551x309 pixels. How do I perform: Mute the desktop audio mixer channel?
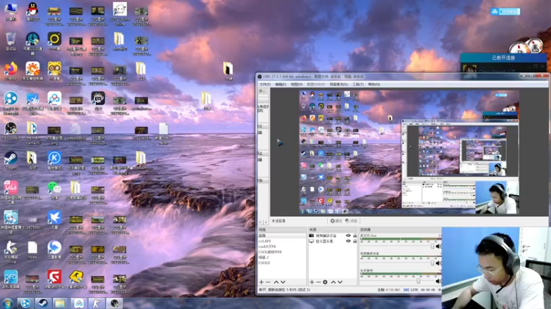438,281
